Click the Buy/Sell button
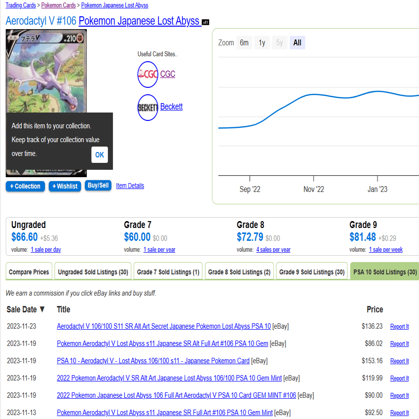The height and width of the screenshot is (419, 419). click(98, 186)
